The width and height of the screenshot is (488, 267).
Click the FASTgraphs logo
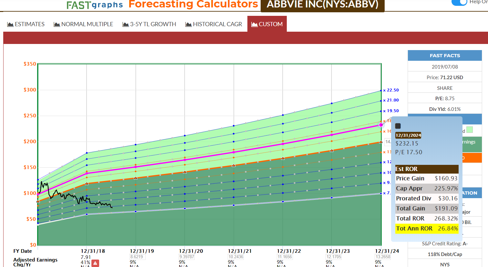[x=95, y=5]
